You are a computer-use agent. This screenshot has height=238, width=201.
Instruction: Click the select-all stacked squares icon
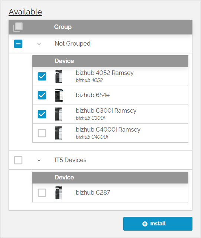[18, 27]
